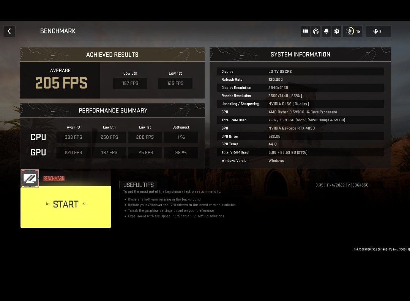This screenshot has height=301, width=410.
Task: Click the CPU row label in Performance Summary
Action: (38, 137)
